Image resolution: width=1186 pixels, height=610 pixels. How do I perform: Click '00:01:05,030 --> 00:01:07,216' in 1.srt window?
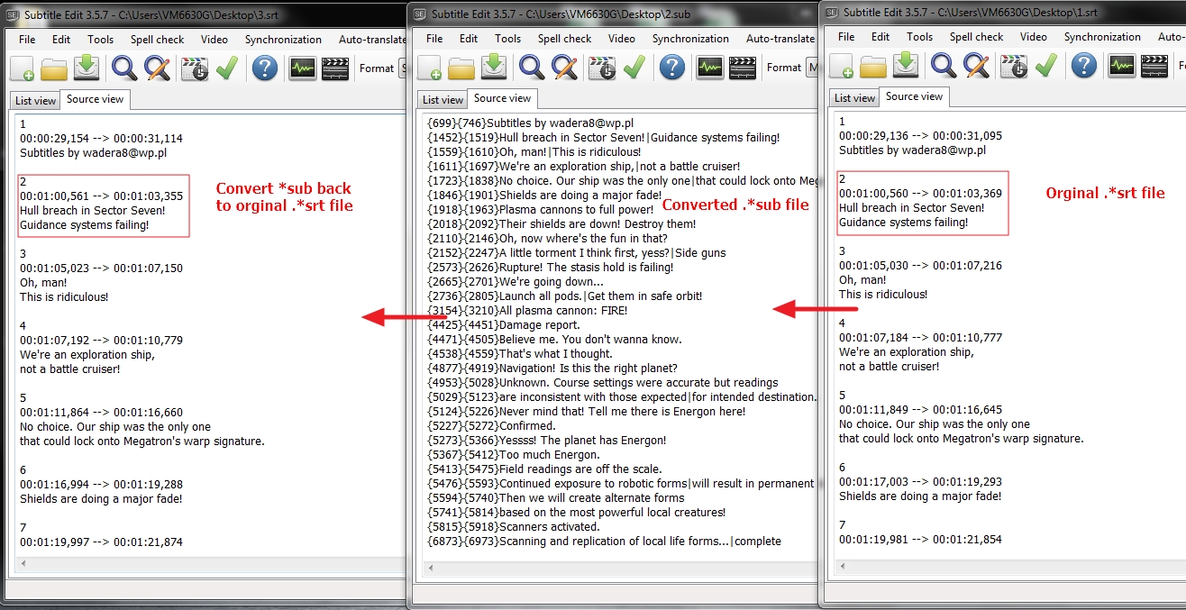click(922, 266)
